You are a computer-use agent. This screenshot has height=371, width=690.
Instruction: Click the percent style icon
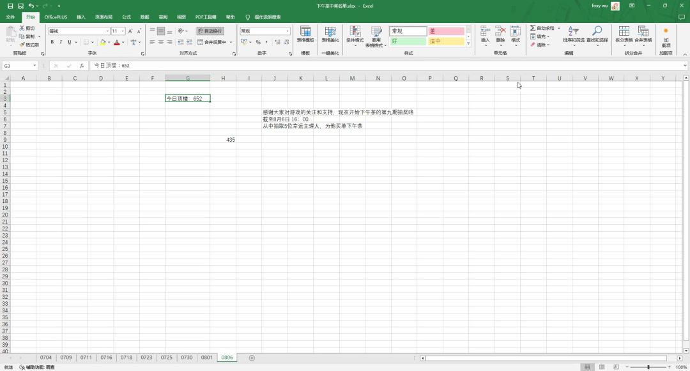click(258, 42)
